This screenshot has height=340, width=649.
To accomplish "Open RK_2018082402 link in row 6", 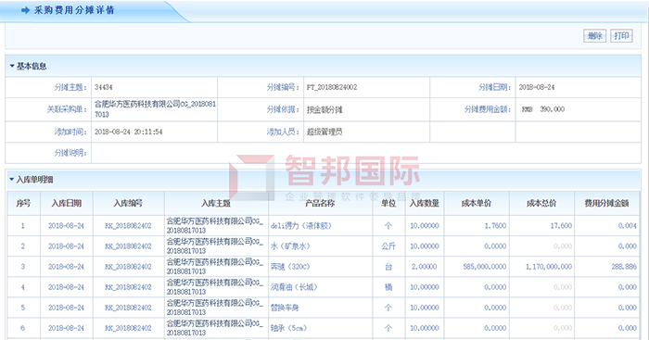I will (x=128, y=328).
